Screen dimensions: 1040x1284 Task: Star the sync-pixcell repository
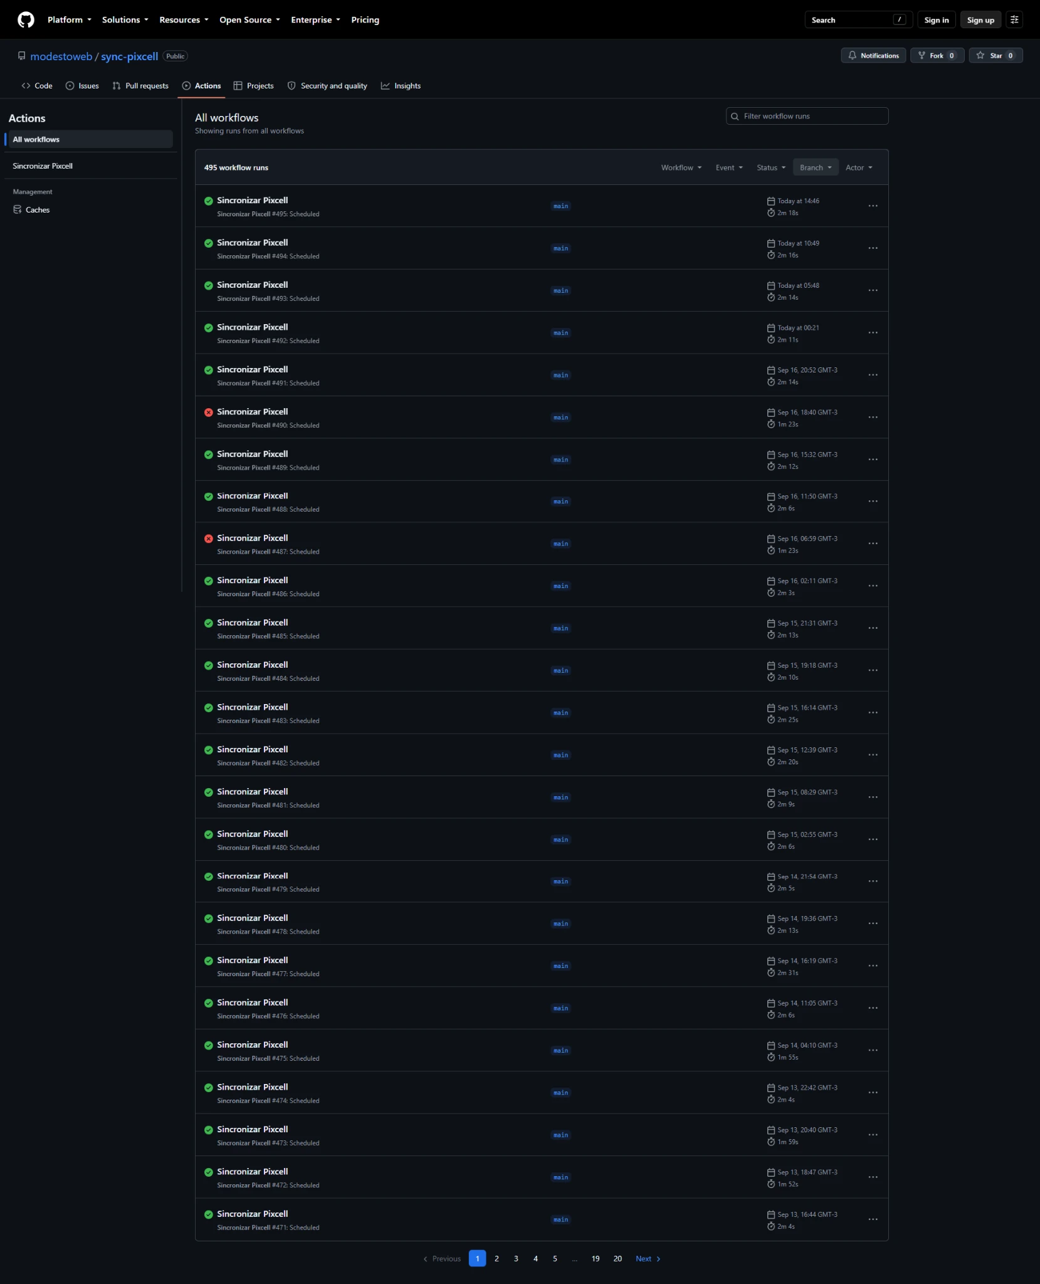click(995, 56)
